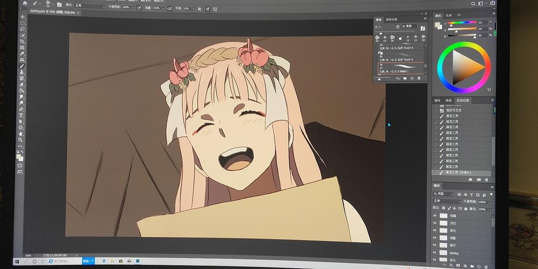Toggle lock transparent pixels icon
Viewport: 538px width, 269px height.
(x=444, y=208)
